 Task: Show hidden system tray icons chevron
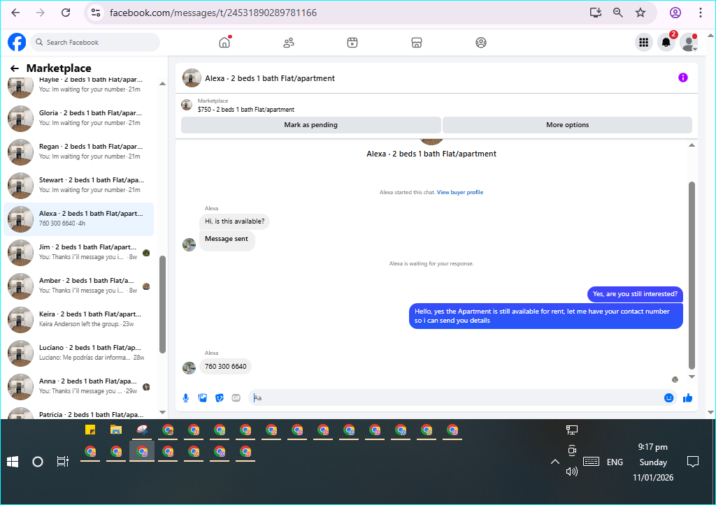554,462
